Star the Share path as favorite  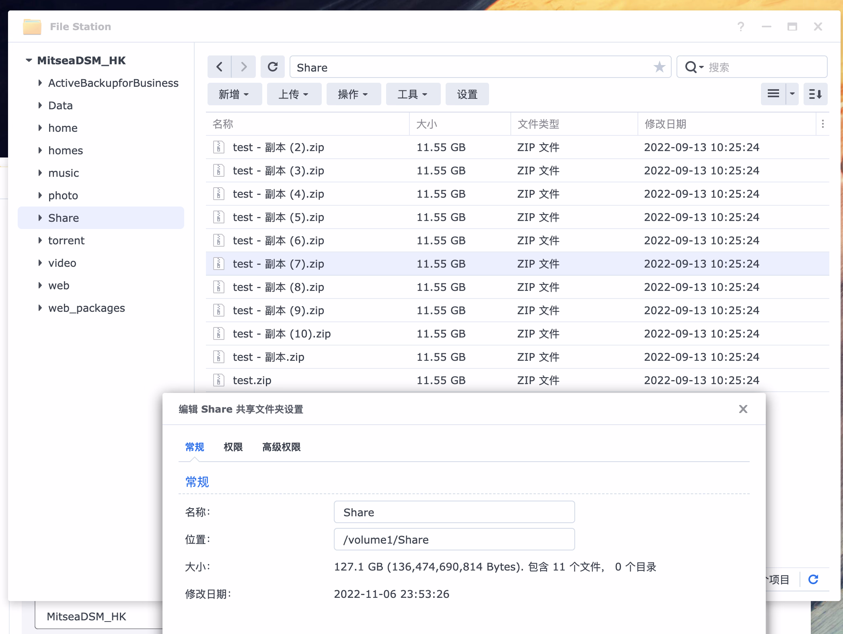pos(659,67)
